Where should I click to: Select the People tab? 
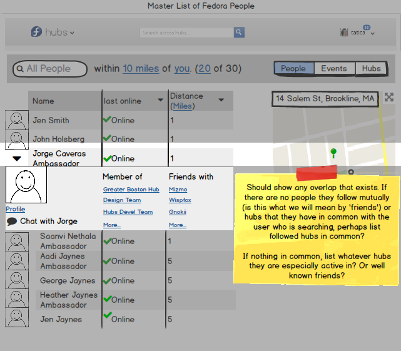coord(293,69)
